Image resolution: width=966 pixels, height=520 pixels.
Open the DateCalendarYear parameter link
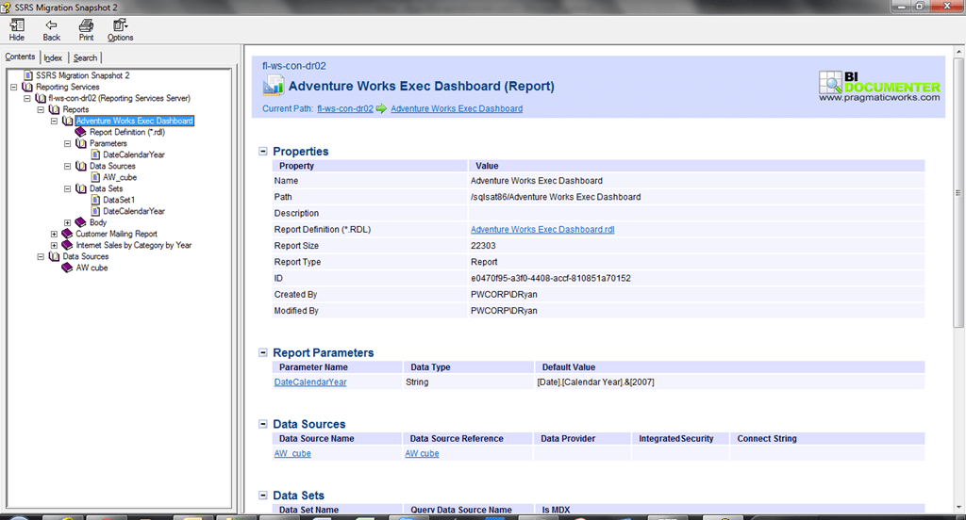pyautogui.click(x=310, y=382)
